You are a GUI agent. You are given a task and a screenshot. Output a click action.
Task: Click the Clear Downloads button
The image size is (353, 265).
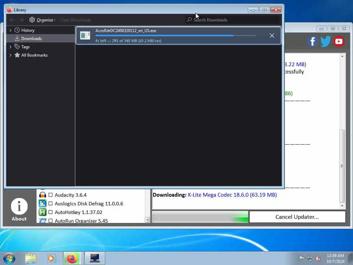(x=75, y=20)
